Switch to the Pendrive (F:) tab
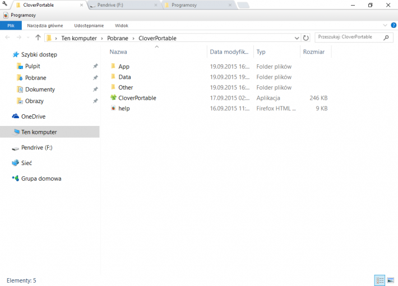The height and width of the screenshot is (286, 398). 124,5
